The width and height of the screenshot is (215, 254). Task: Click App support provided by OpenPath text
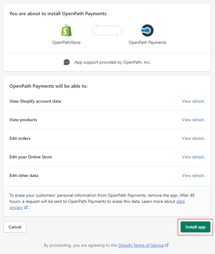coord(112,62)
